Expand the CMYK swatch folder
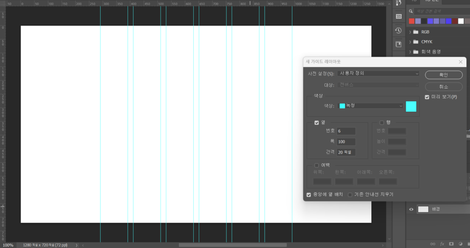Image resolution: width=470 pixels, height=248 pixels. click(x=410, y=42)
